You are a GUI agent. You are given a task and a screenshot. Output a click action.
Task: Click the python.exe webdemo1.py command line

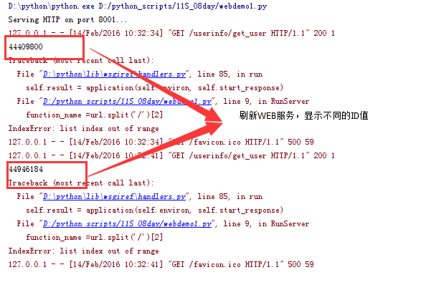coord(138,6)
